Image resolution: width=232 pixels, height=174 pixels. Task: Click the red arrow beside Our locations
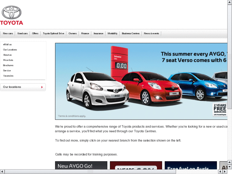click(42, 87)
